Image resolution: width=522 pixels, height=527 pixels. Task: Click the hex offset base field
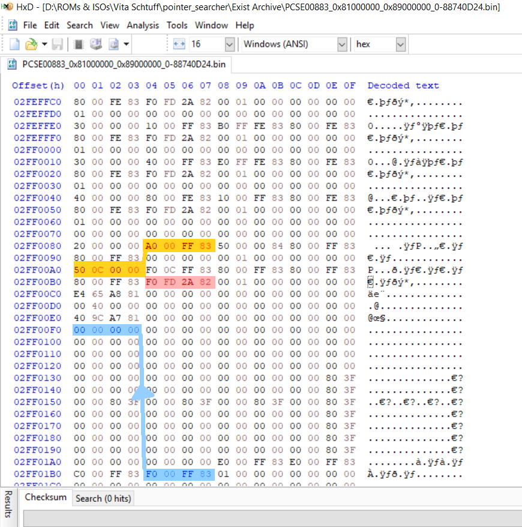click(375, 44)
